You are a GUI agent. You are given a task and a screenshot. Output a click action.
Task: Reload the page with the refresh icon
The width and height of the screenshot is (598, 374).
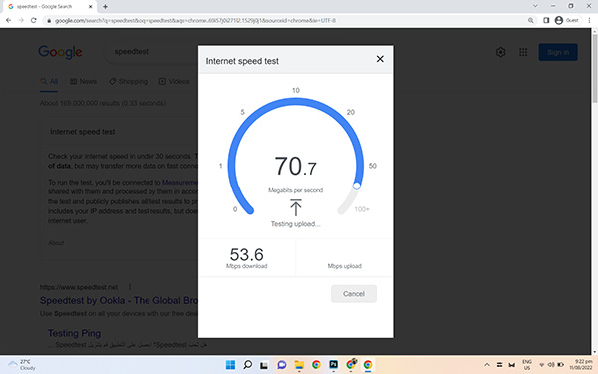[x=34, y=20]
